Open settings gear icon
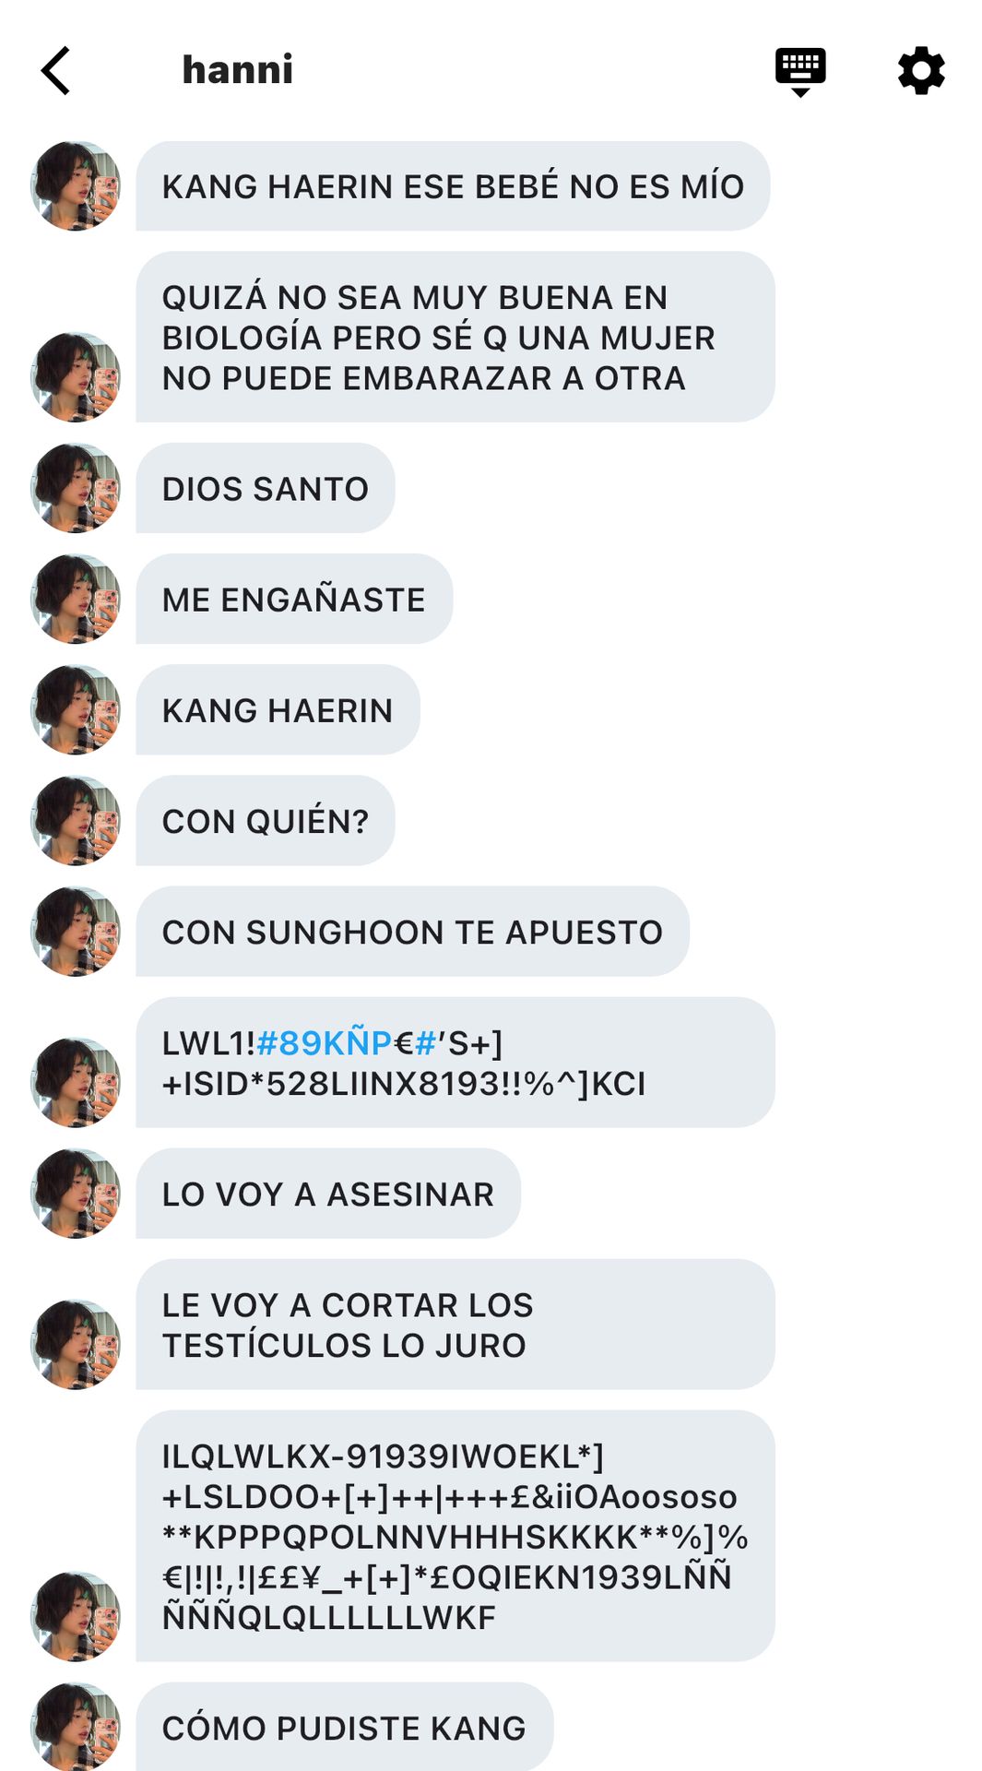 click(921, 71)
